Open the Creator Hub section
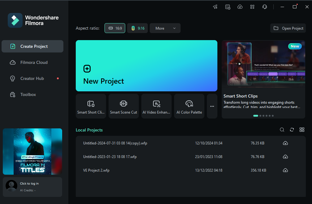 32,78
